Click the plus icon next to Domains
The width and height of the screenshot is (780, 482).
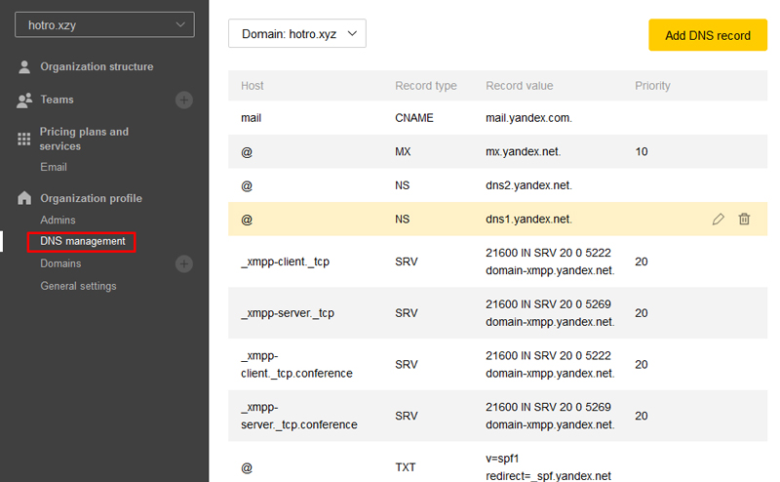coord(184,263)
